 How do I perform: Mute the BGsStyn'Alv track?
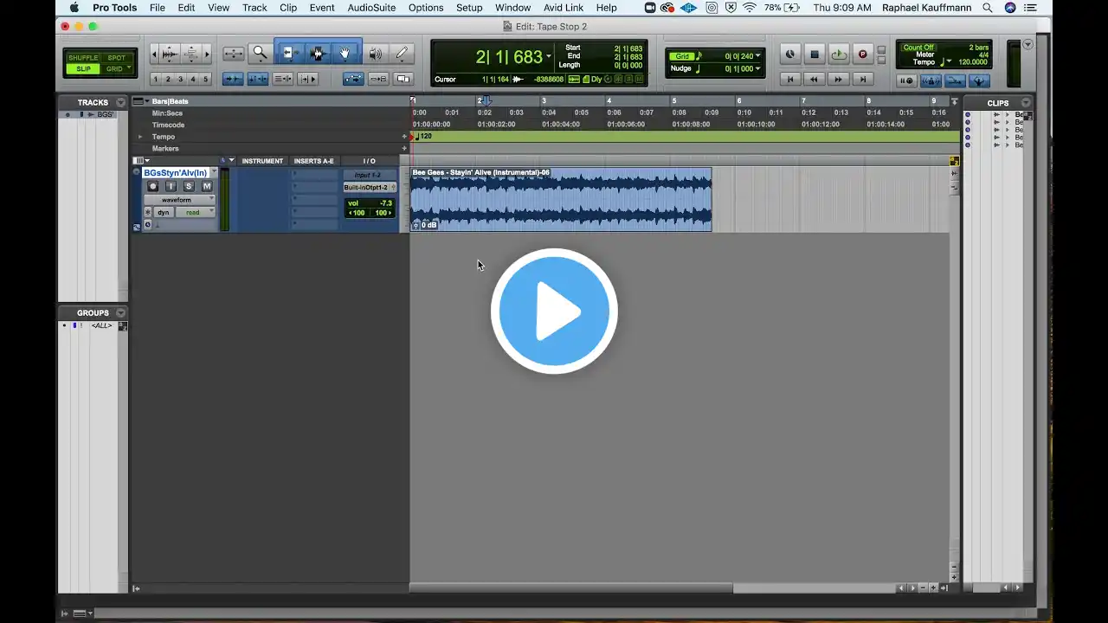coord(207,186)
